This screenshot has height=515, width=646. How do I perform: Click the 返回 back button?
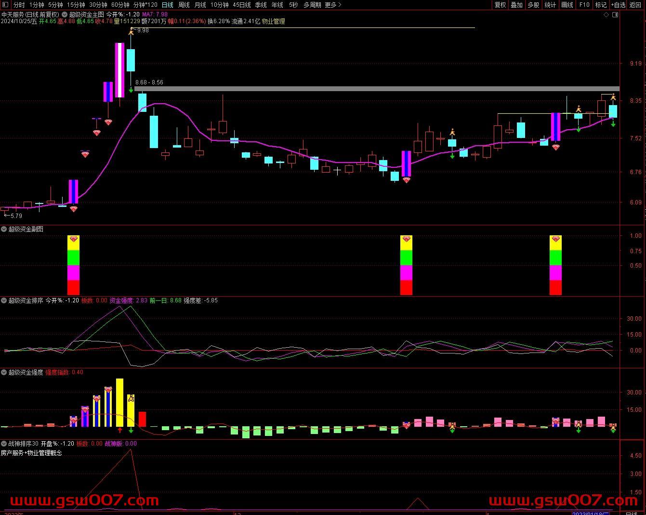[635, 5]
